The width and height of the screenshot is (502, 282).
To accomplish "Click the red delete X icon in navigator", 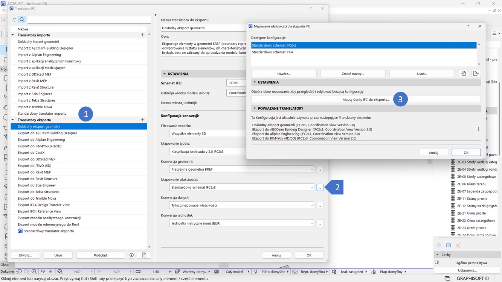I will (x=458, y=246).
